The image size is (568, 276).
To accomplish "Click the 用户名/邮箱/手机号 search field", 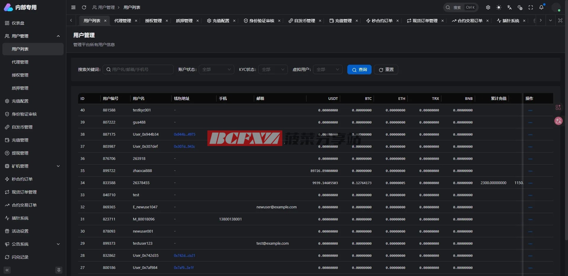I will [x=138, y=69].
